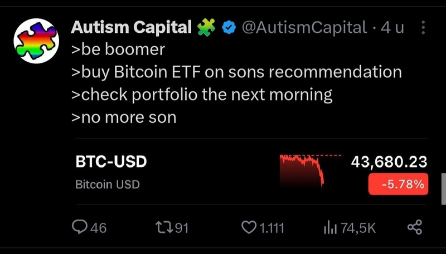Screen dimensions: 446x254
Task: Tap the share icon on the tweet
Action: (x=414, y=227)
